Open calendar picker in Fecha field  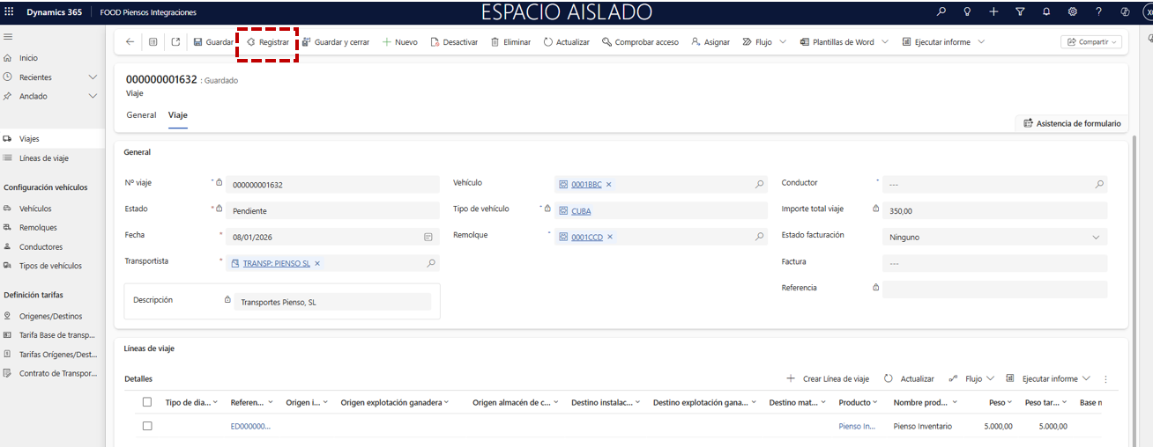tap(428, 238)
